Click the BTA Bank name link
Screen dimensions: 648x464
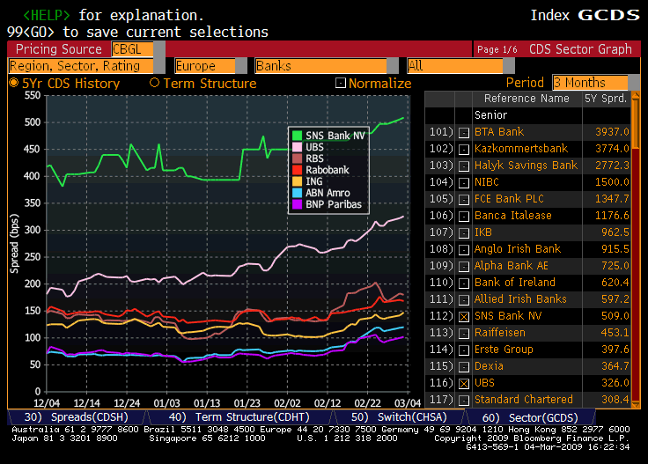[x=499, y=132]
